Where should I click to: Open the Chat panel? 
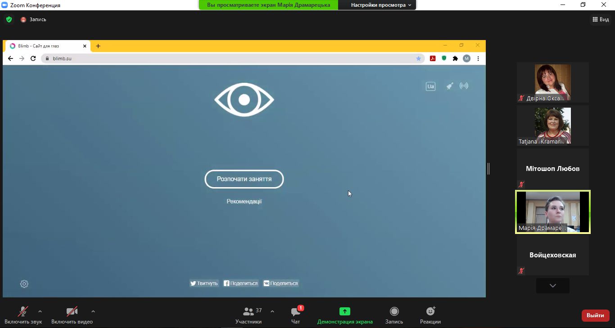[295, 312]
